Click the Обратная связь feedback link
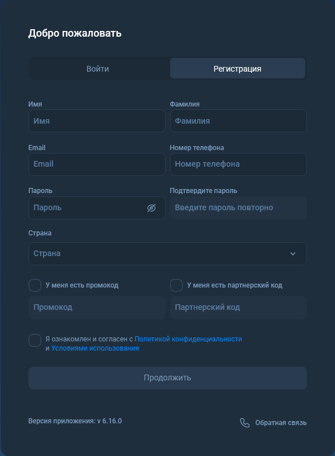 281,423
